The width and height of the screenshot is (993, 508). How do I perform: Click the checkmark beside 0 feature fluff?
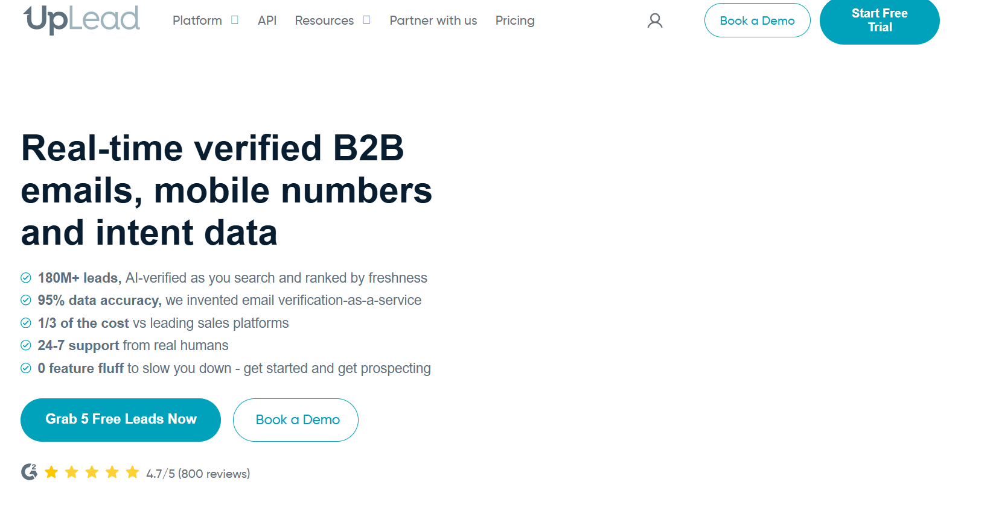[x=26, y=368]
